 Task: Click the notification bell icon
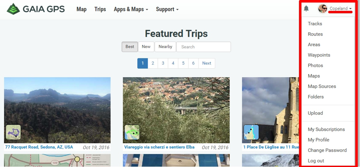[x=306, y=9]
